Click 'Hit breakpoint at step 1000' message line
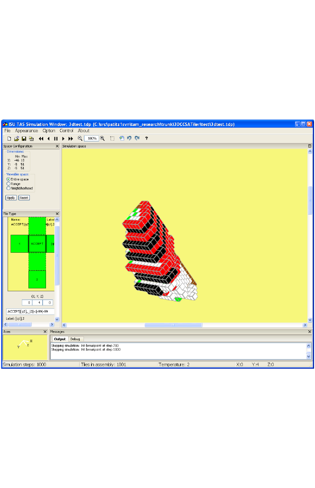The height and width of the screenshot is (488, 315). coord(86,350)
